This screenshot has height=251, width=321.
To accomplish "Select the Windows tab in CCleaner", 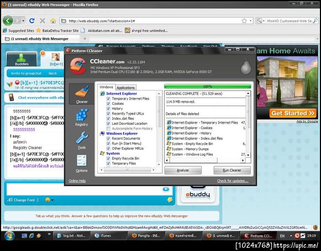I will click(x=106, y=87).
